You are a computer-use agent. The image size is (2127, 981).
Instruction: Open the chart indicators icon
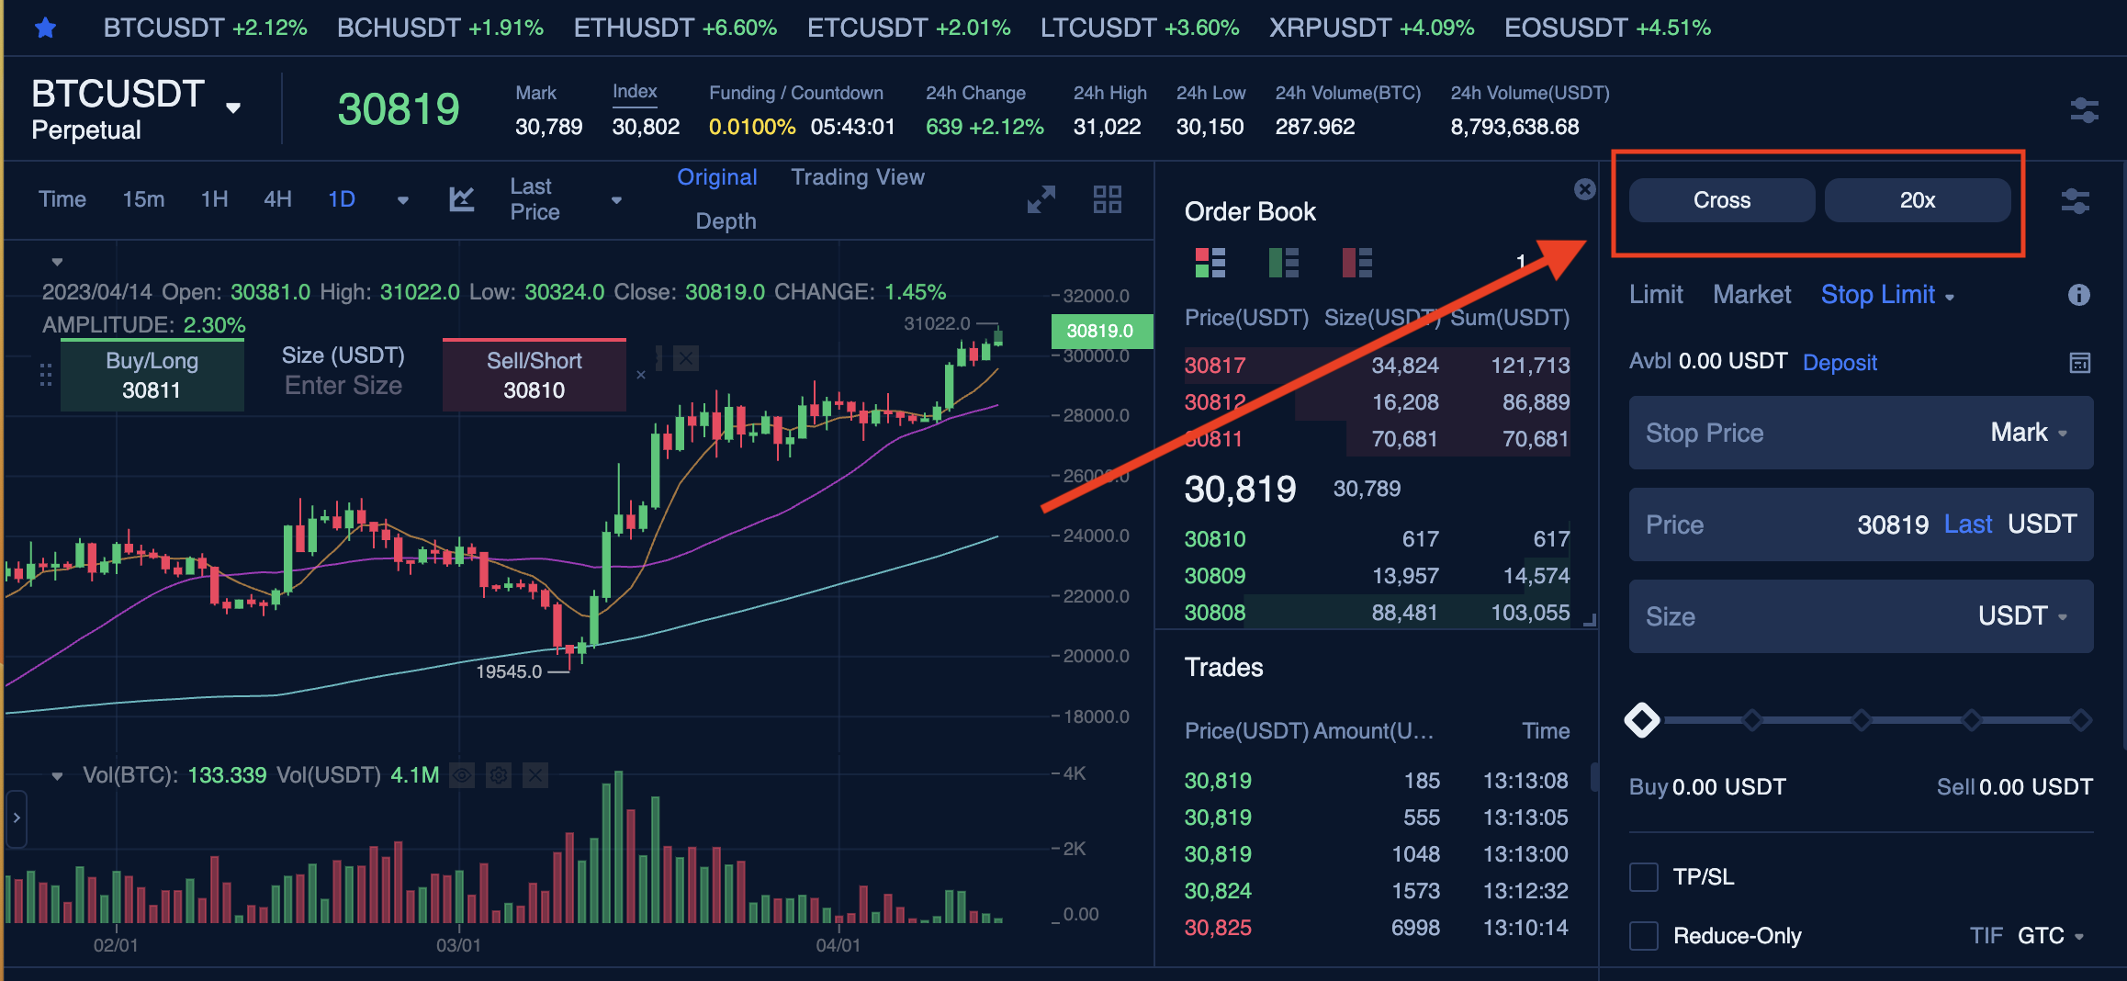pyautogui.click(x=461, y=199)
